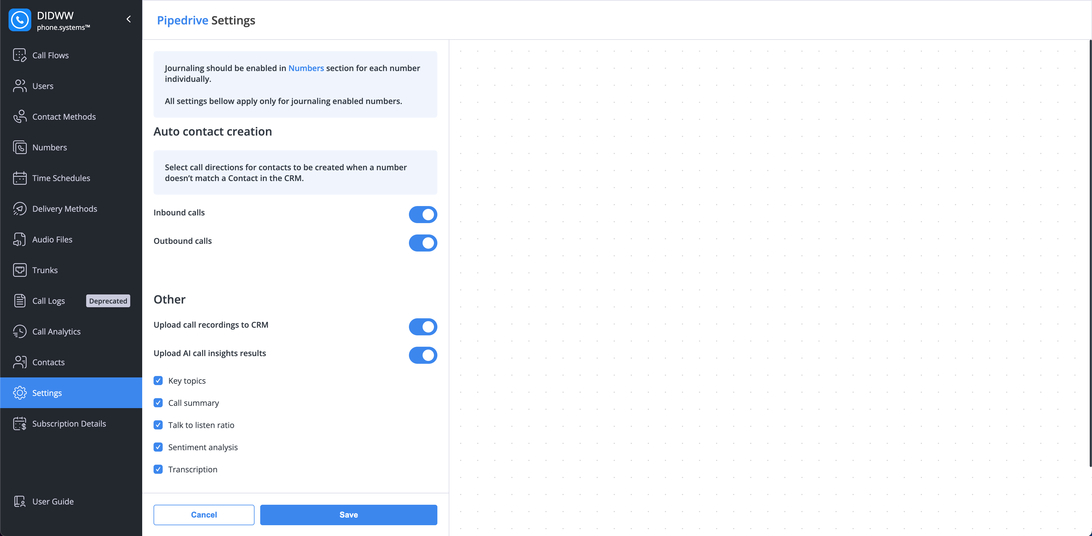Click the User Guide book icon

(x=20, y=502)
